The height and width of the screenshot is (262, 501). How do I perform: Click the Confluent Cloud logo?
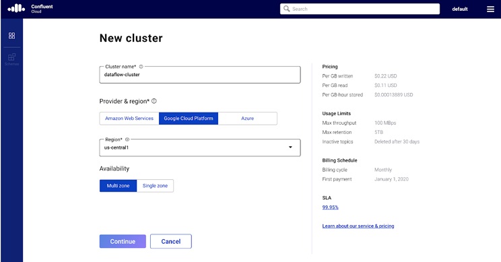(30, 9)
